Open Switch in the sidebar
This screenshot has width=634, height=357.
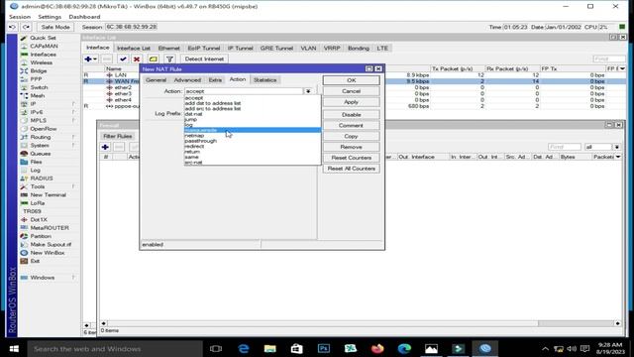[x=39, y=87]
